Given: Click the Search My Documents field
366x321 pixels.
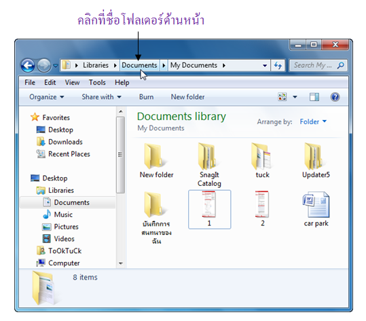Looking at the screenshot, I should point(318,65).
